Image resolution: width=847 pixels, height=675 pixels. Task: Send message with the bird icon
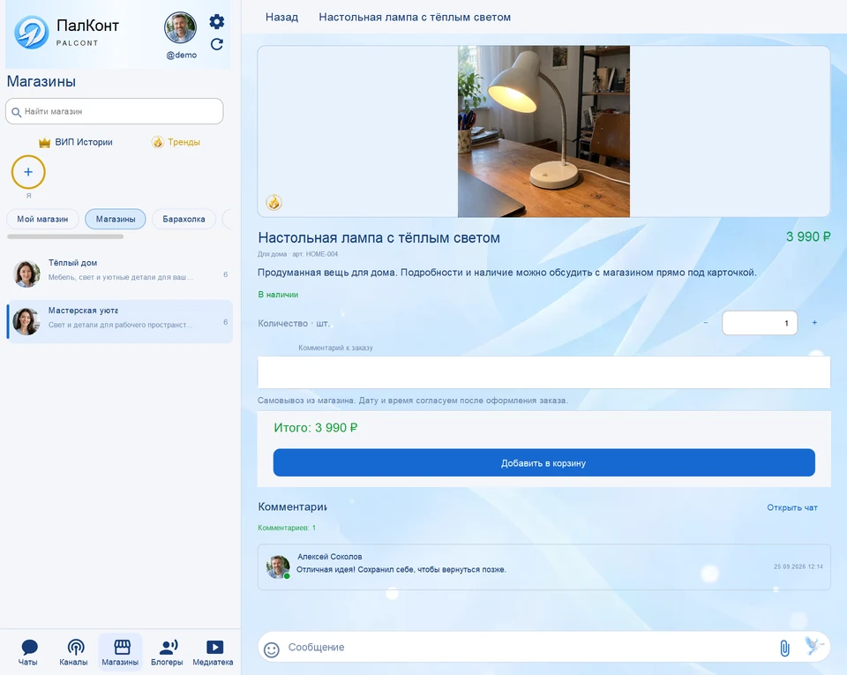point(814,646)
